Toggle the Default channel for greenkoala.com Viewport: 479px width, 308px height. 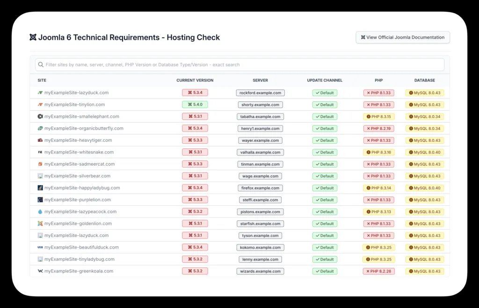(325, 271)
